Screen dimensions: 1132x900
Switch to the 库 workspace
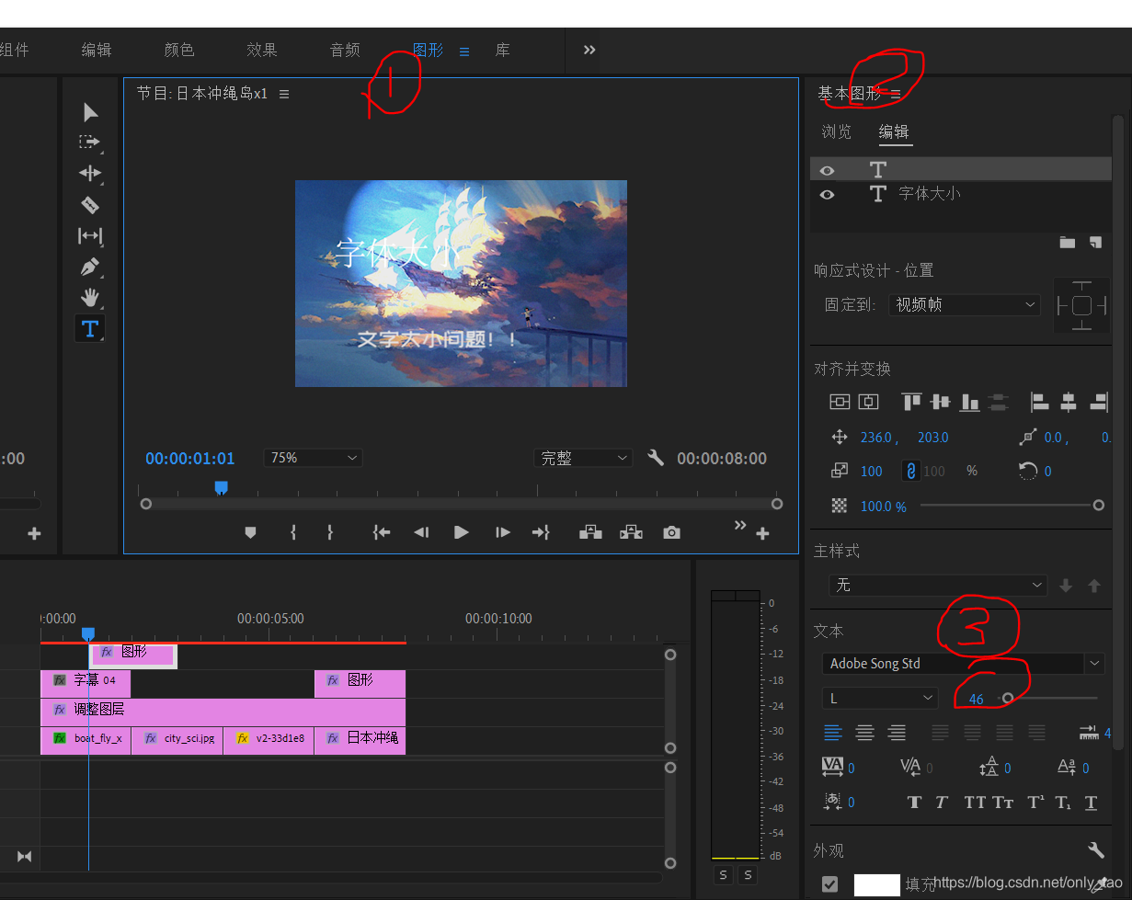tap(503, 51)
